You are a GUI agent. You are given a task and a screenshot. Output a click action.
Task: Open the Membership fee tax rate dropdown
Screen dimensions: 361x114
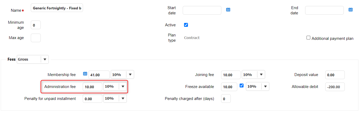click(x=130, y=75)
